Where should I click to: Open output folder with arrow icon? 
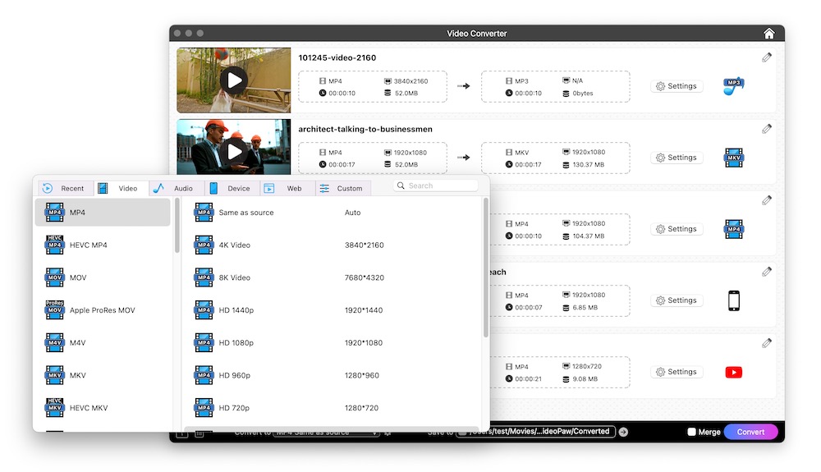[623, 432]
